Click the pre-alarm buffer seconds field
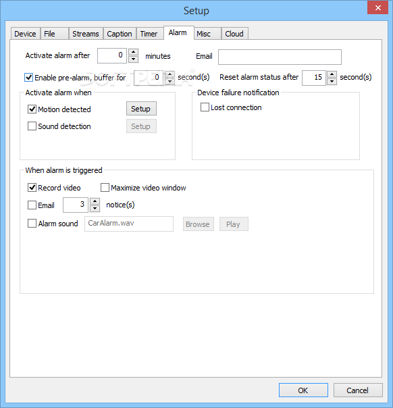The height and width of the screenshot is (408, 393). pos(149,78)
